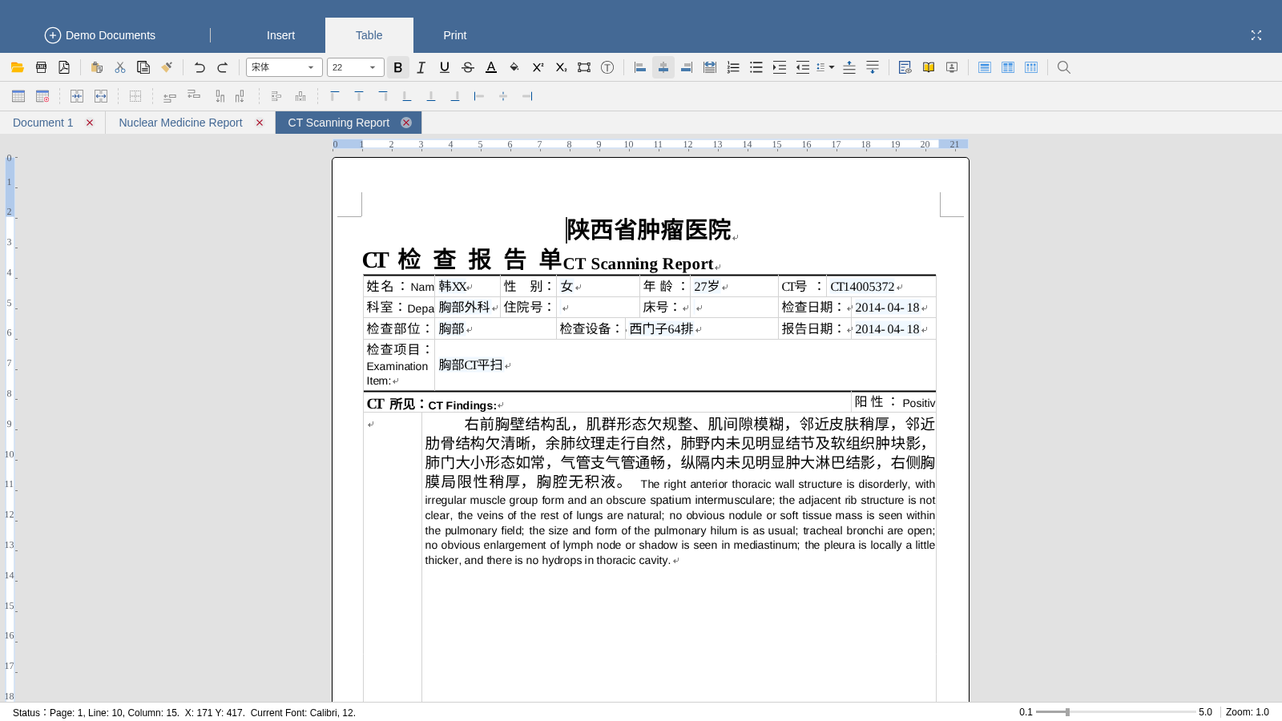Click the delete table icon
1282x721 pixels.
click(x=42, y=96)
